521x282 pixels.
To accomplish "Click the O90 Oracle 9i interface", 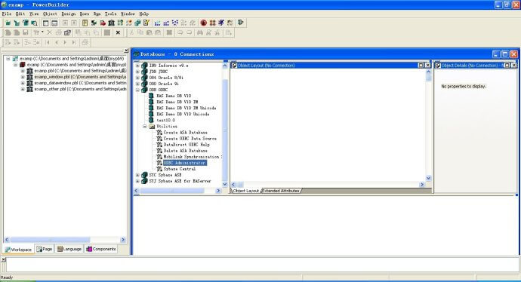I will pos(164,84).
